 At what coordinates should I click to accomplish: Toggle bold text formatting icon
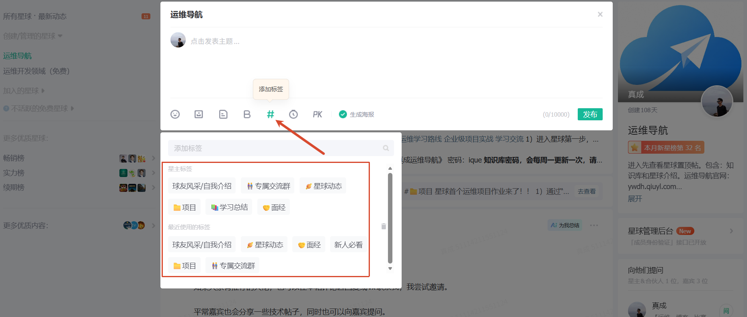(x=247, y=114)
